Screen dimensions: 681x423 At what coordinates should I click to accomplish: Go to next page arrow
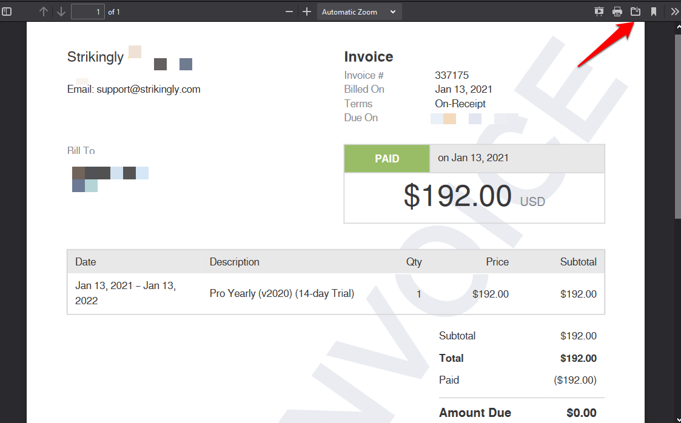(x=61, y=12)
